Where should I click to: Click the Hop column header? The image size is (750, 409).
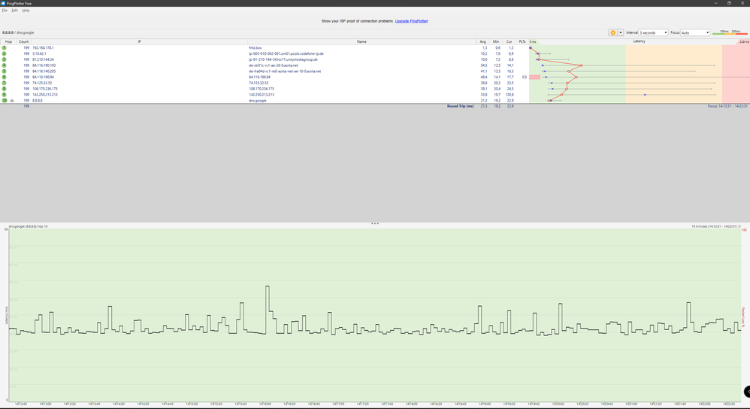[x=8, y=41]
